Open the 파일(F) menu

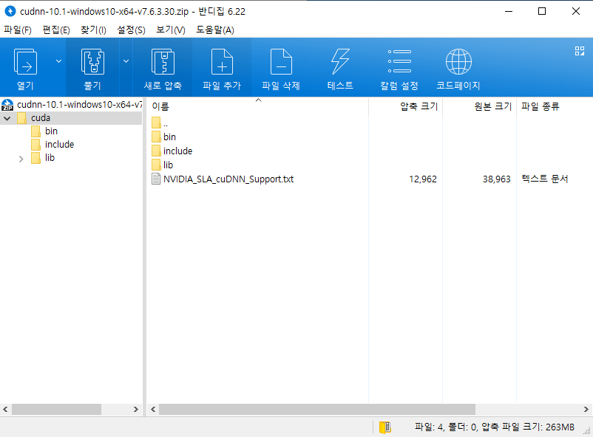[x=18, y=30]
